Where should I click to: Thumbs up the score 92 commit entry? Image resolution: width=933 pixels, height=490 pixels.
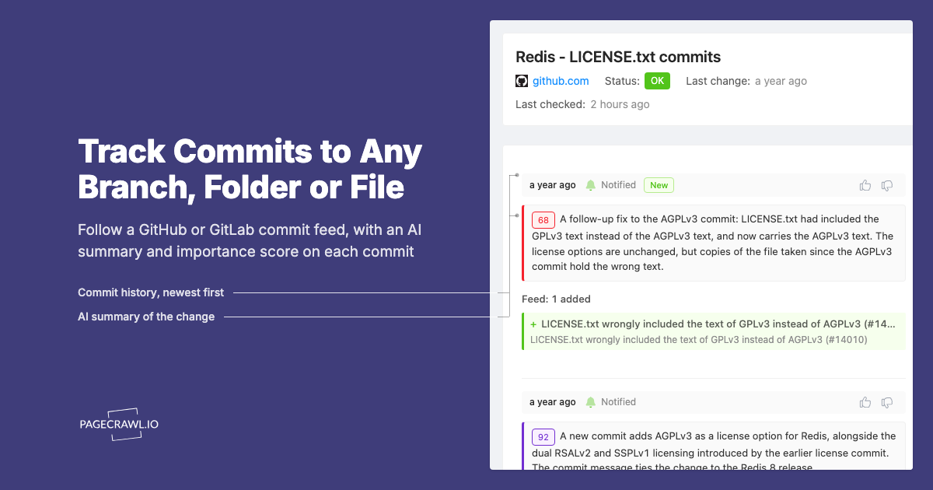click(865, 402)
